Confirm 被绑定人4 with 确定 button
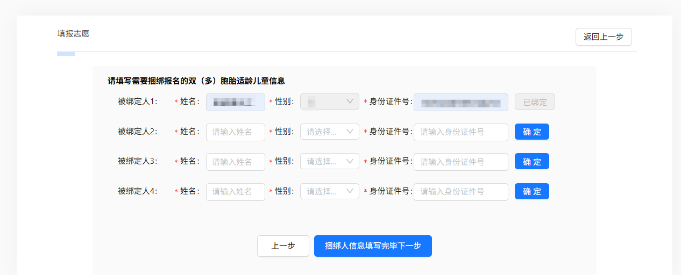This screenshot has height=275, width=681. point(532,191)
